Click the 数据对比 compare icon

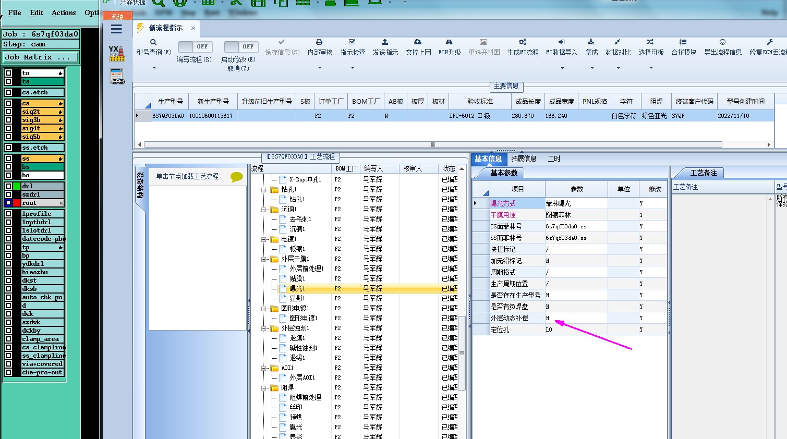pos(618,42)
